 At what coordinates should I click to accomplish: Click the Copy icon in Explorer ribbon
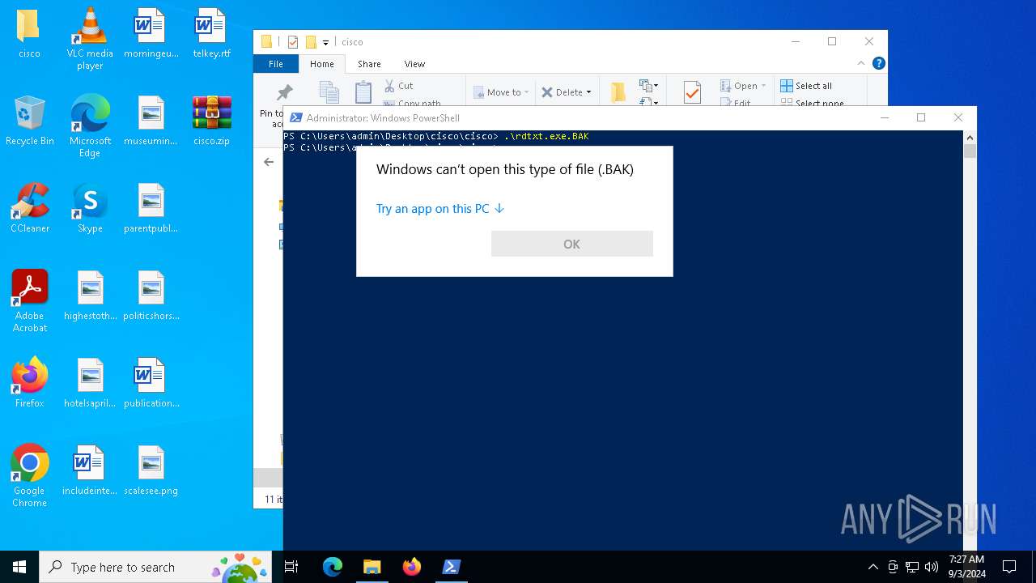[329, 92]
